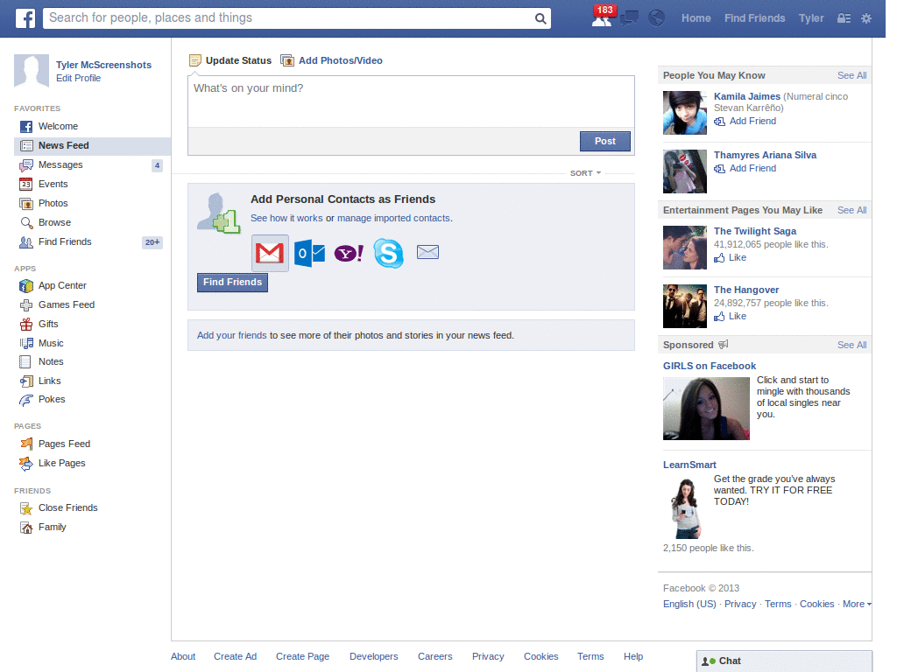Click the Facebook logo icon
The image size is (897, 672).
[25, 18]
